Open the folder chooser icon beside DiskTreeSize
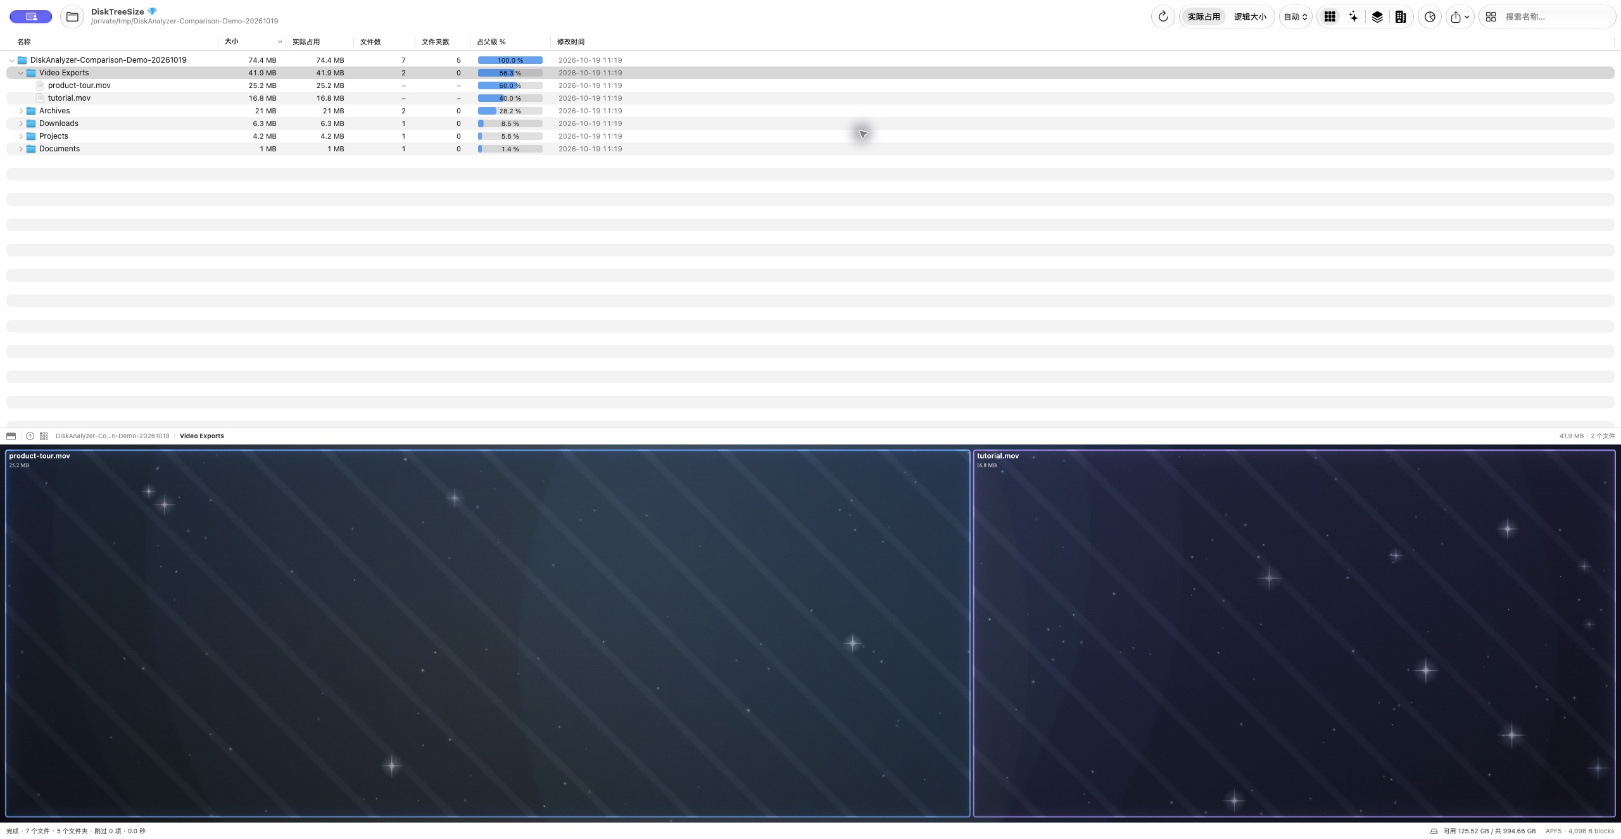Viewport: 1621px width, 839px height. point(72,16)
